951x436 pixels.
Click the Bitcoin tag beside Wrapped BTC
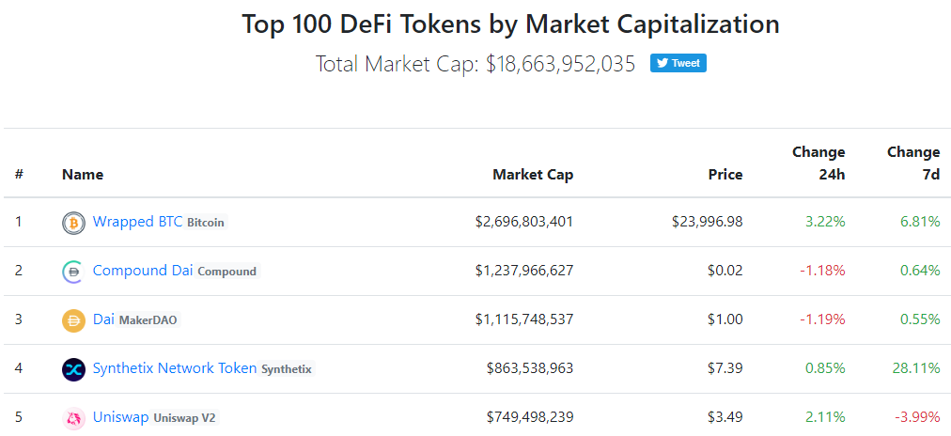[x=206, y=223]
